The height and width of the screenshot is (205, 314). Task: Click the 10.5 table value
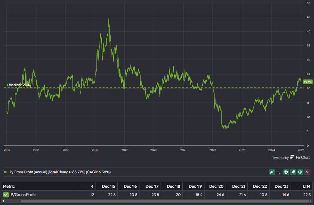[264, 195]
